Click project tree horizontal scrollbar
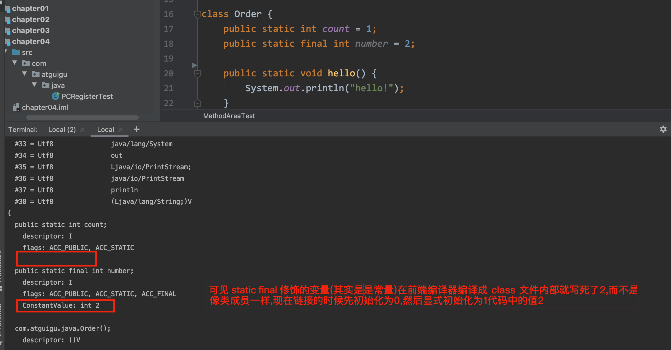This screenshot has height=350, width=671. click(x=82, y=118)
